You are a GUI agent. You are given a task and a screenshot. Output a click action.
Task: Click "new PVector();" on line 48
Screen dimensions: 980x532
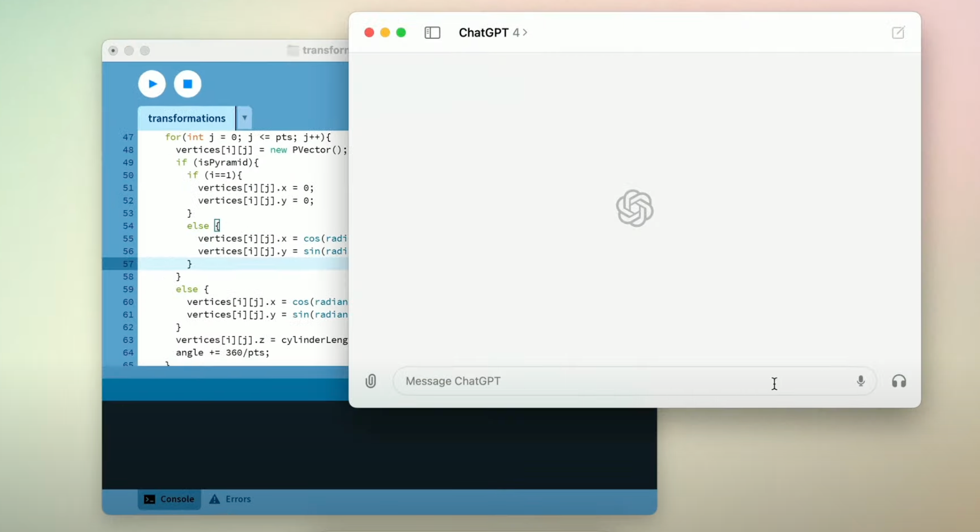tap(309, 150)
